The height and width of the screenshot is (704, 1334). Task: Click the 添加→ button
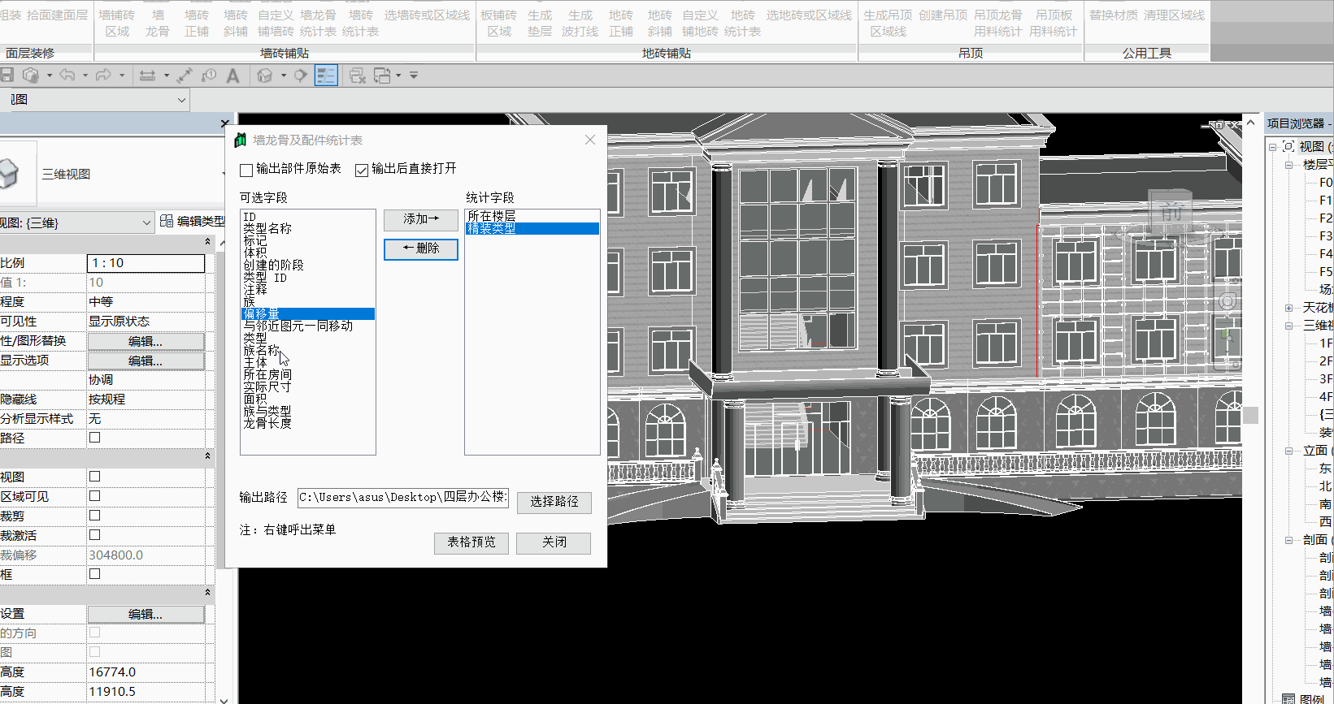421,219
